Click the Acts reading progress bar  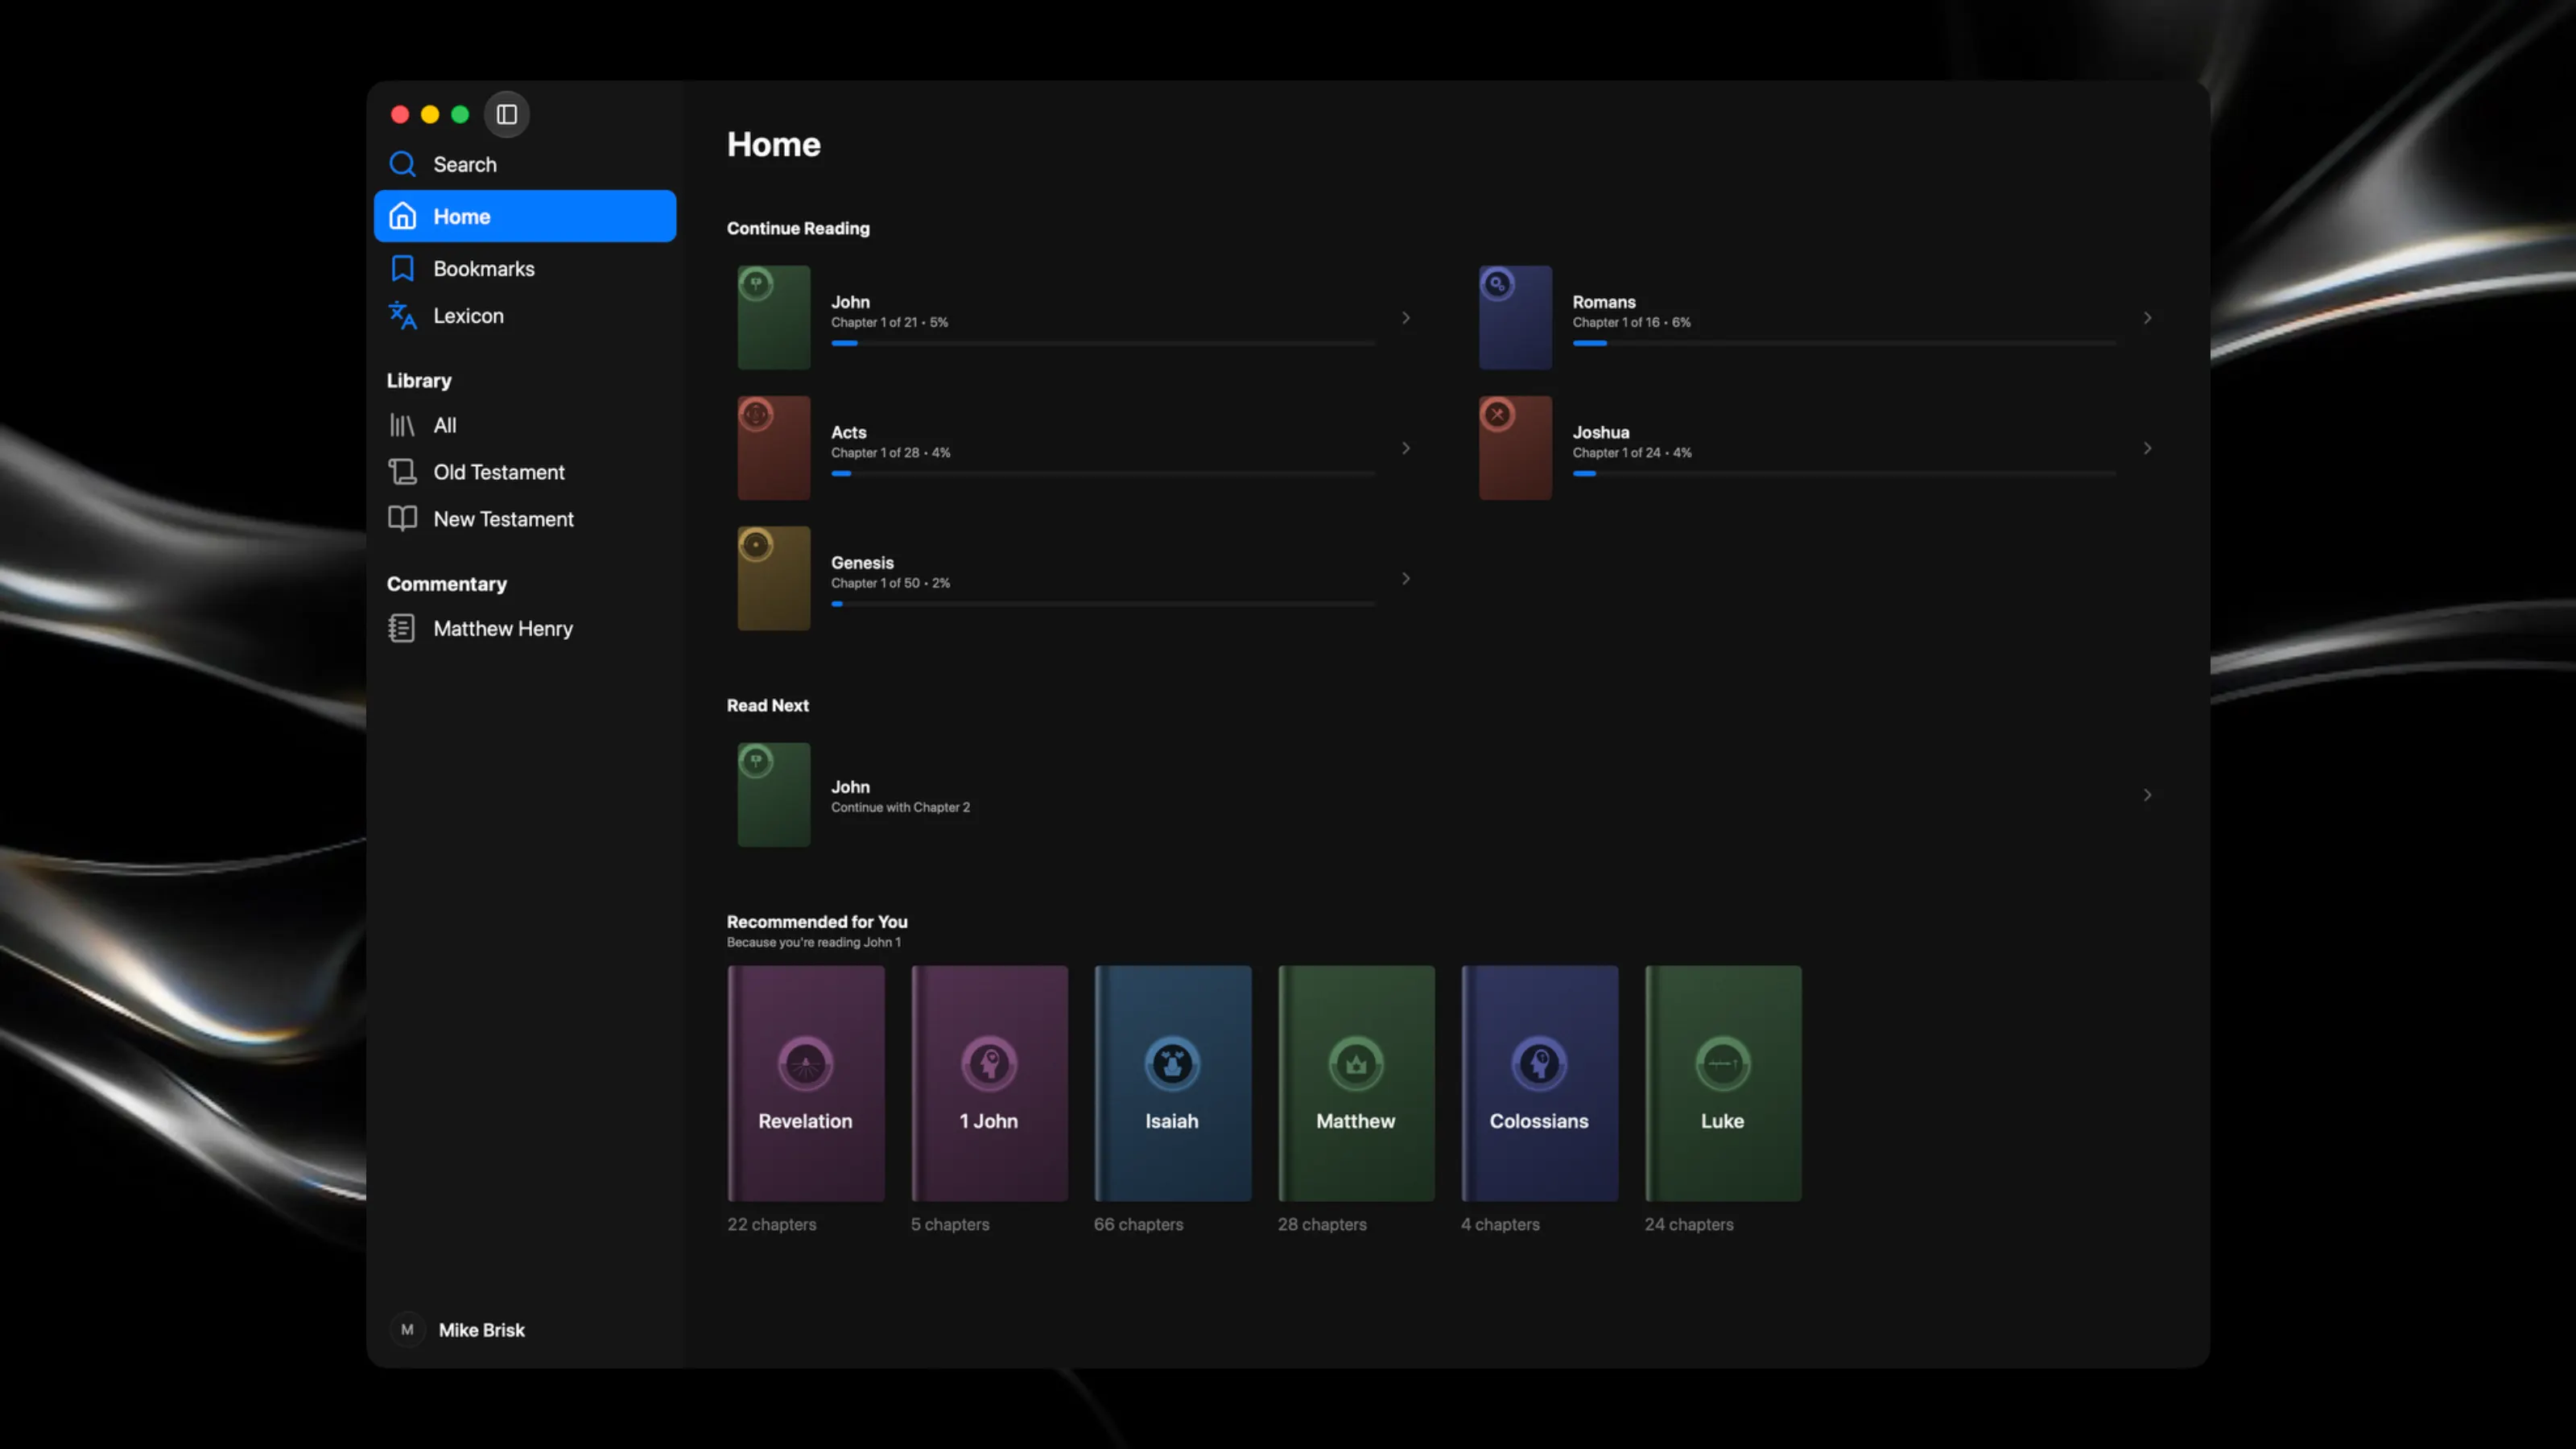tap(1103, 474)
